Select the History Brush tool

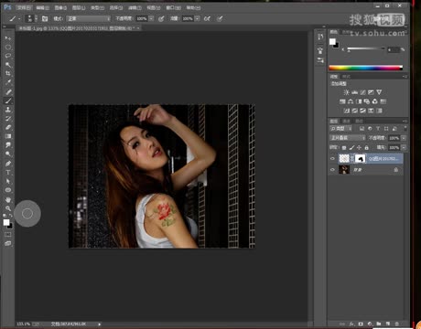[x=8, y=119]
